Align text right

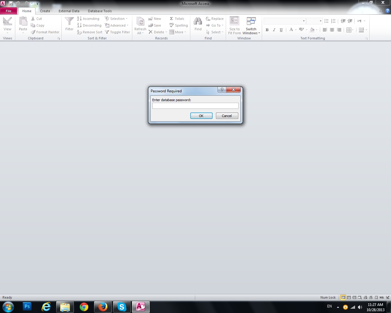(339, 30)
